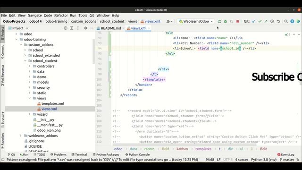Click the Debug bug icon
302x170 pixels.
[x=226, y=21]
